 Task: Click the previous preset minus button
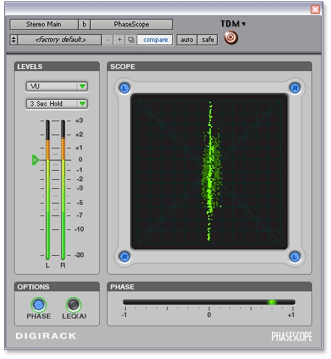click(x=108, y=40)
